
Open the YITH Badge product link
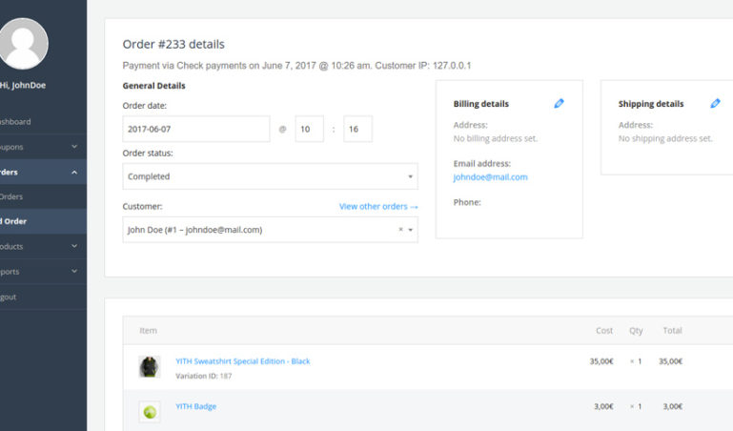(195, 406)
